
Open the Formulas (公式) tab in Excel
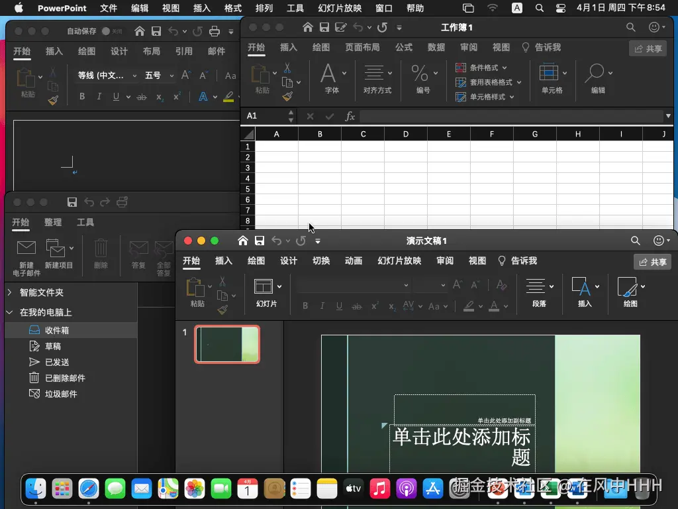pos(403,47)
